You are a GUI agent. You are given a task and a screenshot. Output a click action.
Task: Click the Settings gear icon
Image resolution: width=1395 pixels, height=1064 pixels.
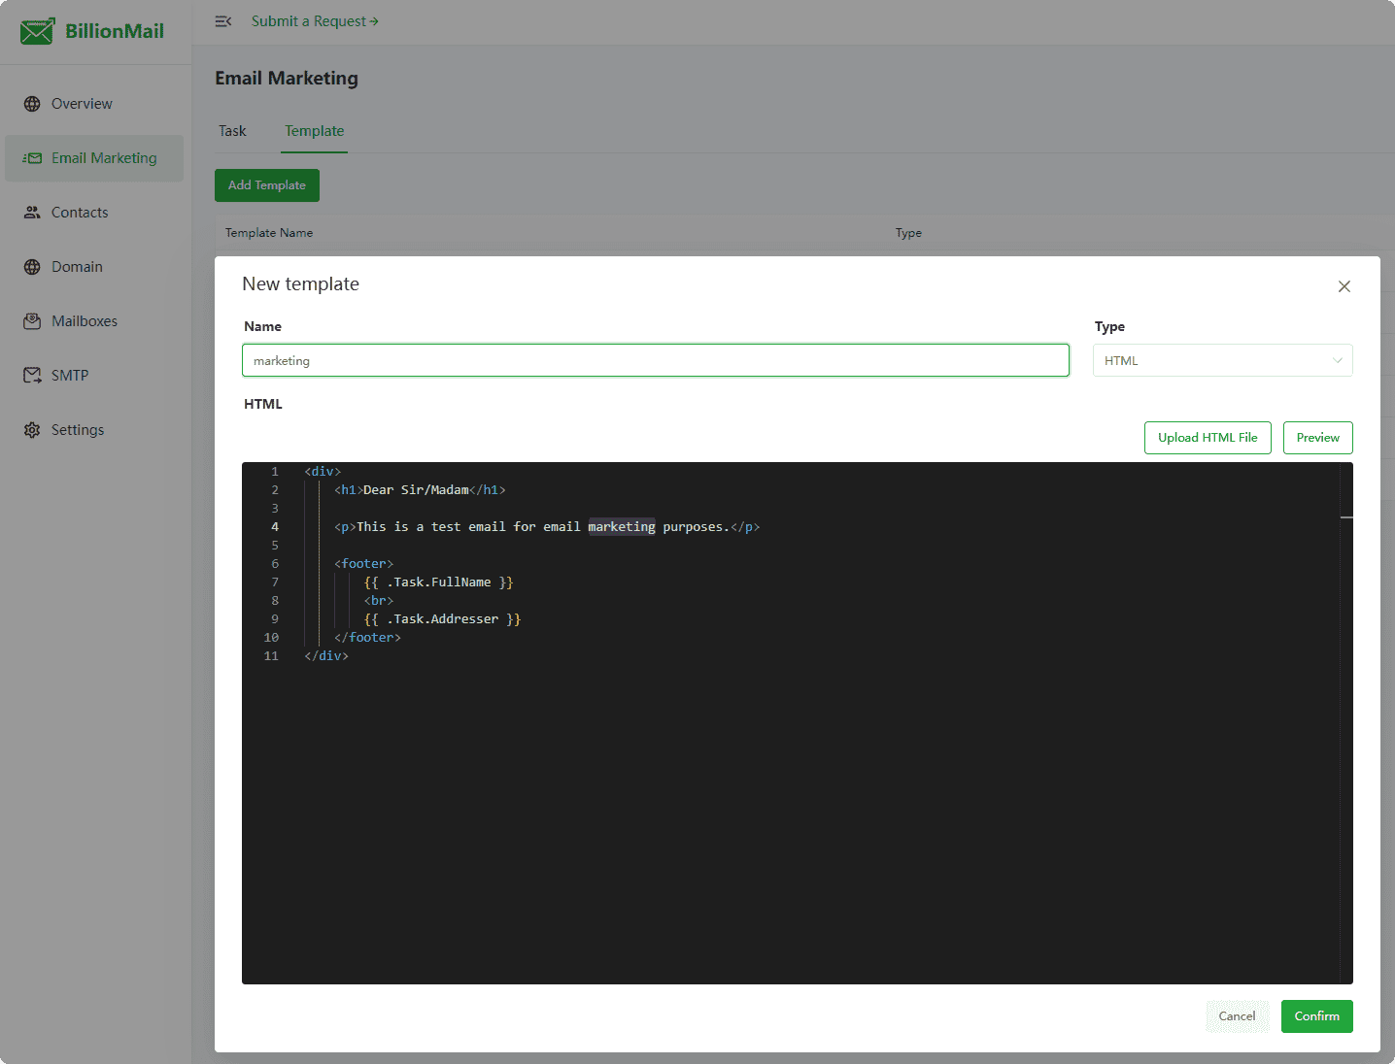point(32,430)
